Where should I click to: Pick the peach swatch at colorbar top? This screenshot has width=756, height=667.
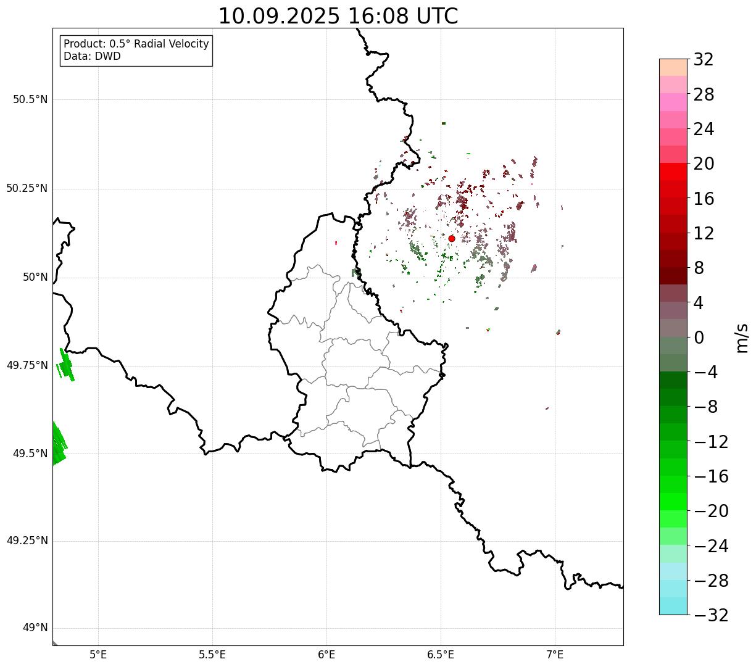[673, 67]
